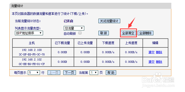Enable the 自动刷新 checkbox
The image size is (185, 92).
80,33
